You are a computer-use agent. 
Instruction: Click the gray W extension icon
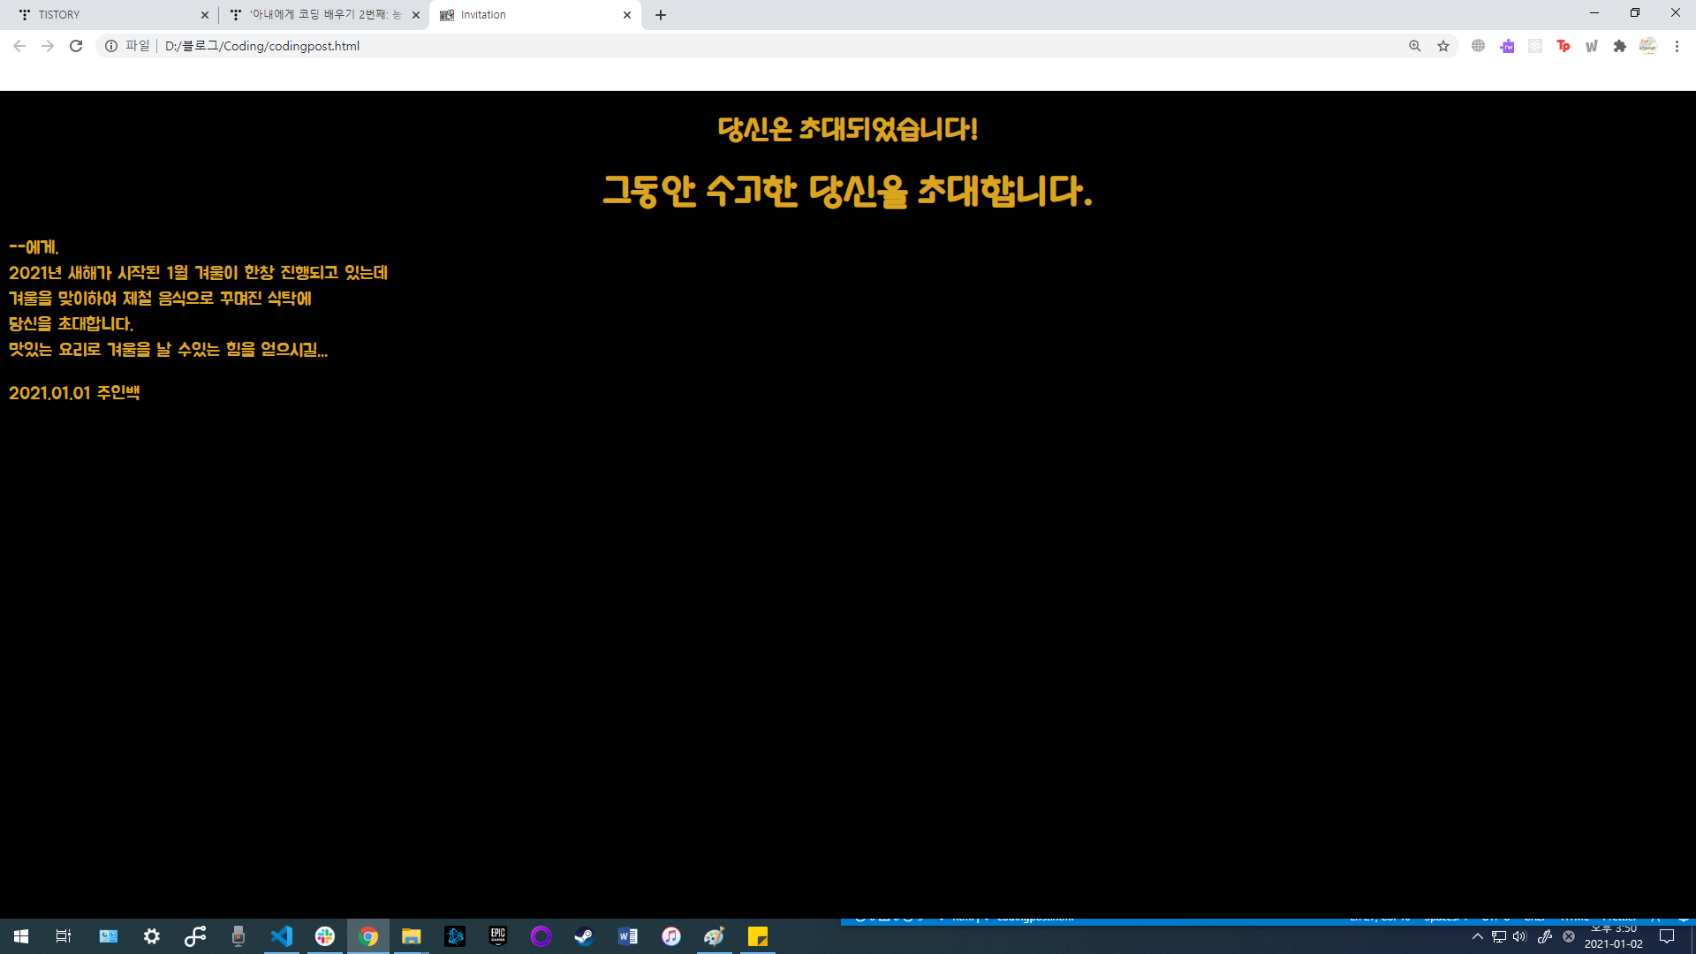click(x=1591, y=46)
